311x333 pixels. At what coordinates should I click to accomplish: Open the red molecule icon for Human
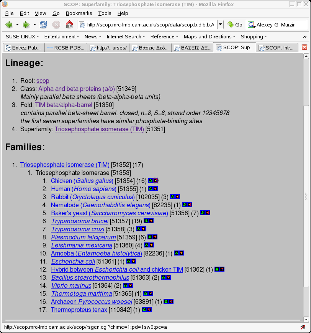point(155,189)
